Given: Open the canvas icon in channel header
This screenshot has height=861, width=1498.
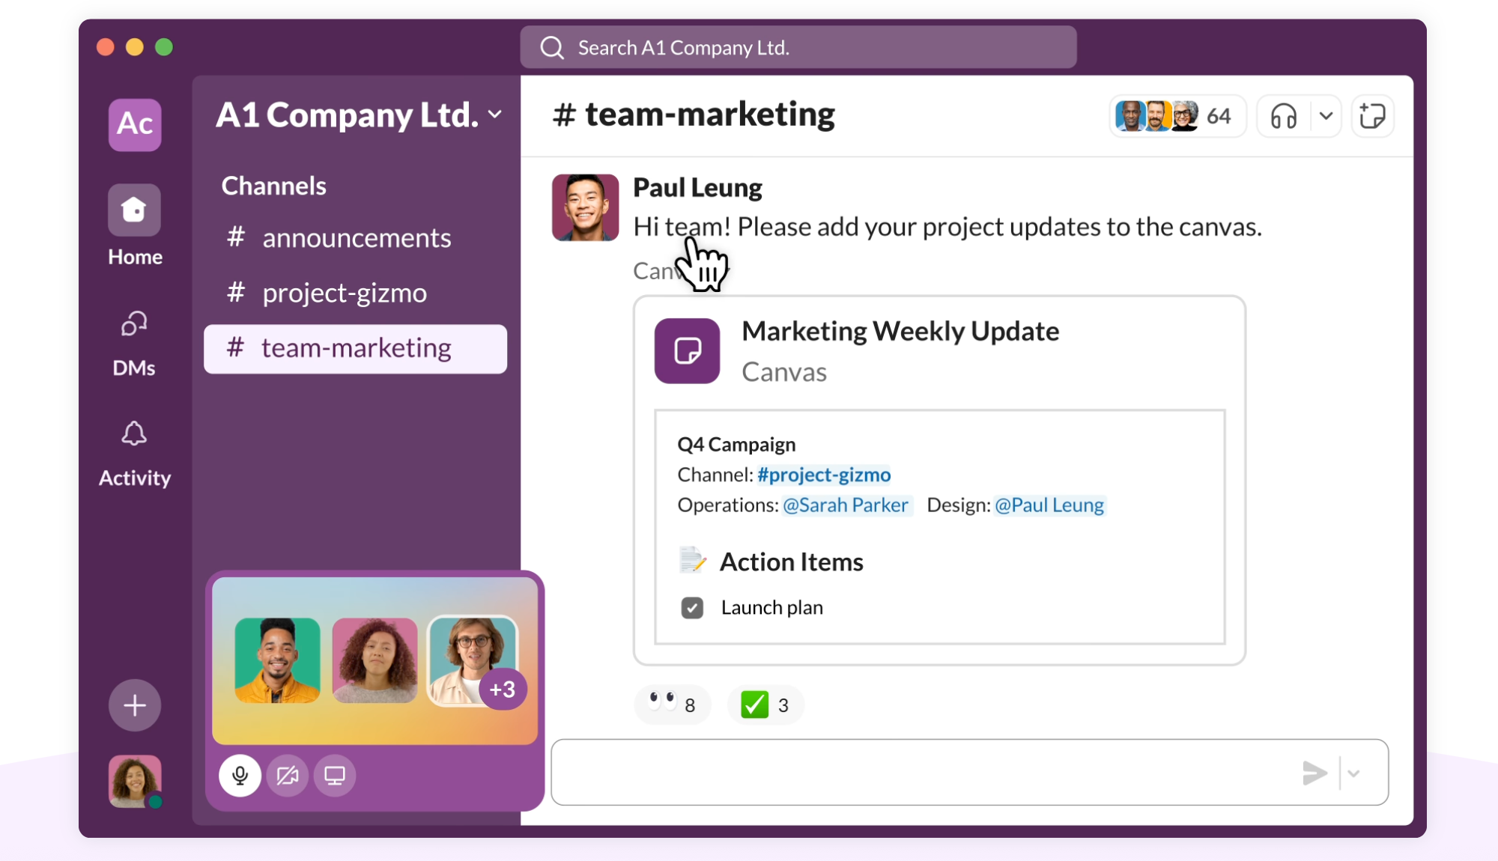Looking at the screenshot, I should click(x=1372, y=116).
